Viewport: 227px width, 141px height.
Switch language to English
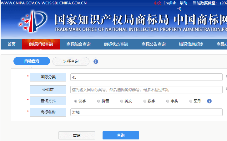point(170,3)
